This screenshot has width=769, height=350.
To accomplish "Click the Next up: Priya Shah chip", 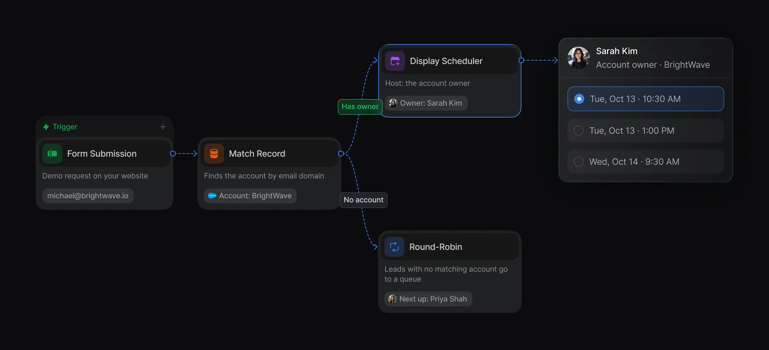I will [x=428, y=299].
